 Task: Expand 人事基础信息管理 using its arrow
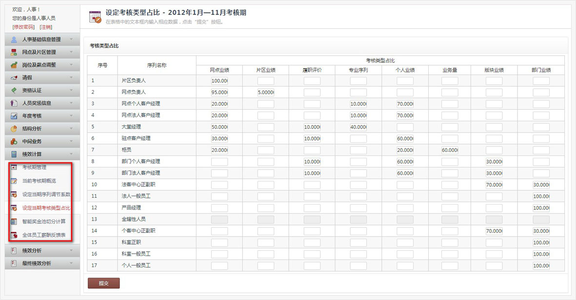(x=71, y=39)
